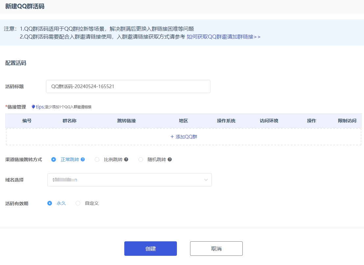Click the help icon beside 随机跳转
Image resolution: width=364 pixels, height=265 pixels.
pos(170,159)
